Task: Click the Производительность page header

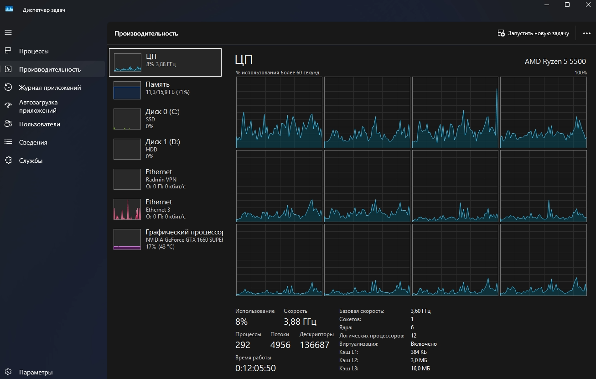Action: tap(146, 33)
